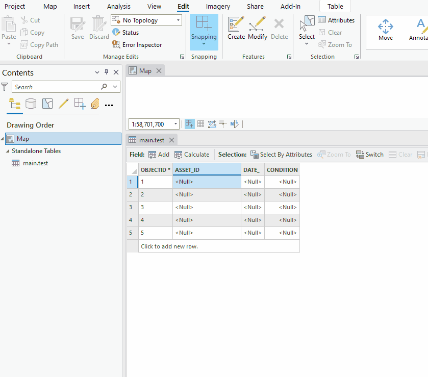Image resolution: width=428 pixels, height=377 pixels.
Task: Collapse the Map node in Contents
Action: (x=2, y=139)
